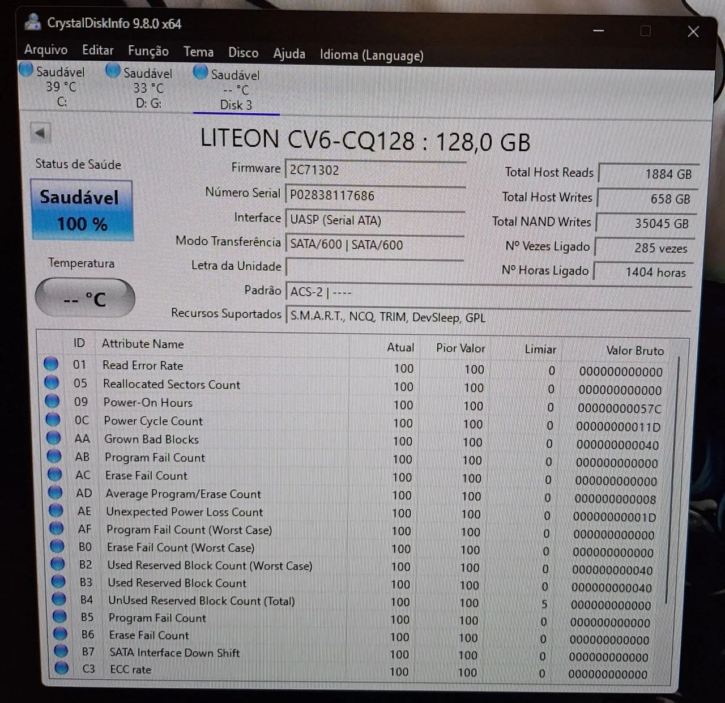Click the power-on count value 285 vezes
Viewport: 725px width, 703px height.
pos(643,248)
